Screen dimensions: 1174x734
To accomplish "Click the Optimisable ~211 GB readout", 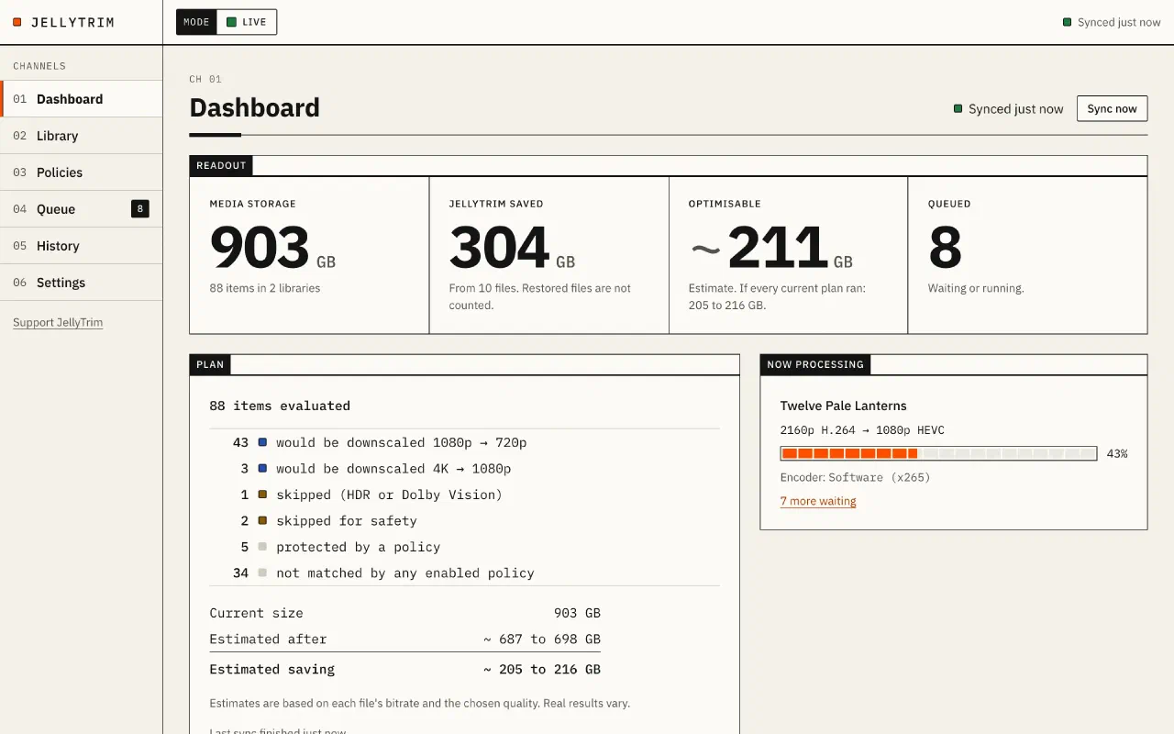I will tap(788, 255).
